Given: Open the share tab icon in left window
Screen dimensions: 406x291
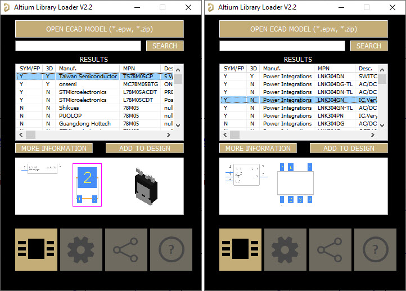Looking at the screenshot, I should tap(126, 249).
